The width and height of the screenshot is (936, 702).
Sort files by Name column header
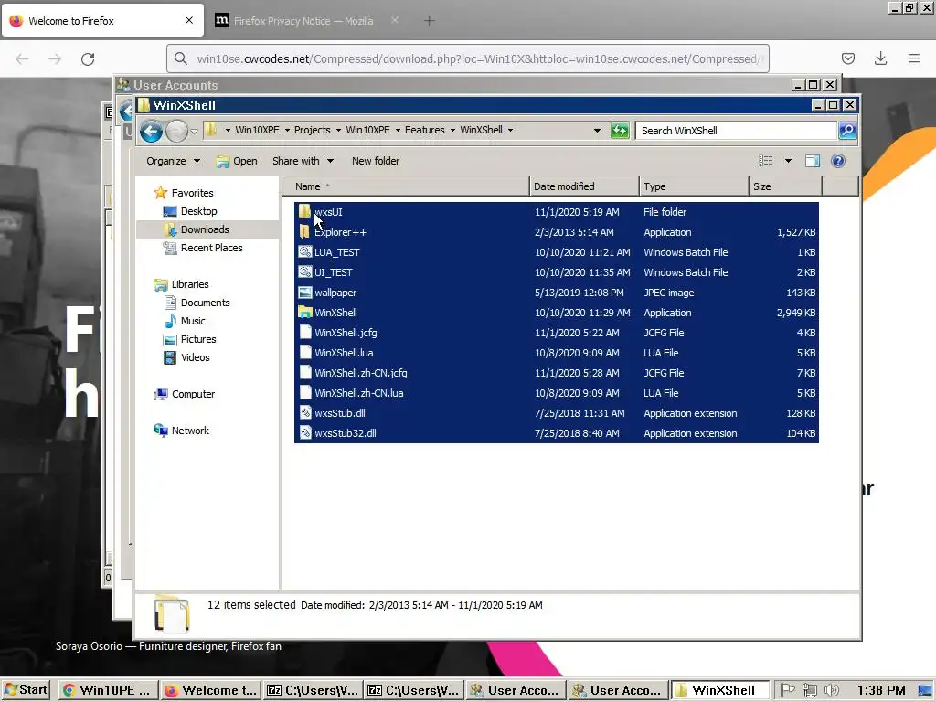click(405, 186)
